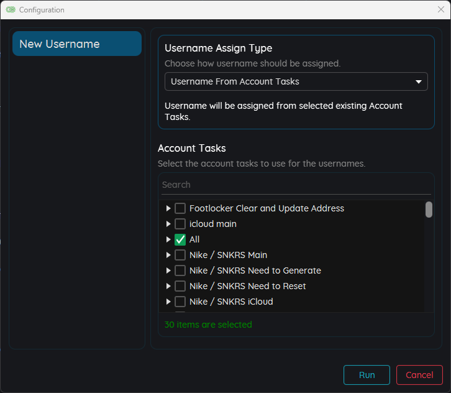Check the Footlocker Clear and Update Address box
The height and width of the screenshot is (393, 451).
pyautogui.click(x=180, y=208)
